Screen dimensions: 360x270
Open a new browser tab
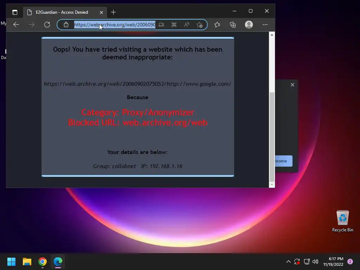(x=113, y=12)
